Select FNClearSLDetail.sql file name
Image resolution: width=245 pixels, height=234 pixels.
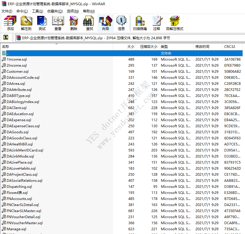[x=23, y=205]
